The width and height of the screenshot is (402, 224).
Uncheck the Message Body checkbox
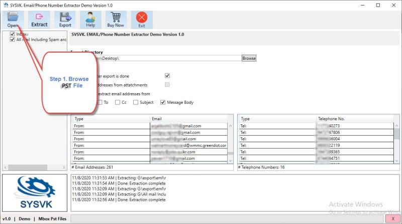(162, 102)
